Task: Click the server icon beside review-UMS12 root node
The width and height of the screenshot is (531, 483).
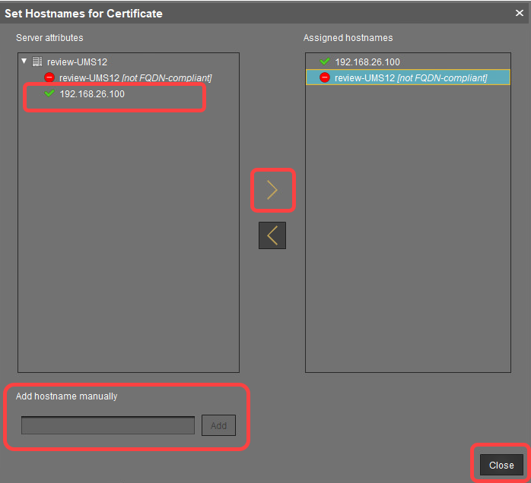Action: 37,62
